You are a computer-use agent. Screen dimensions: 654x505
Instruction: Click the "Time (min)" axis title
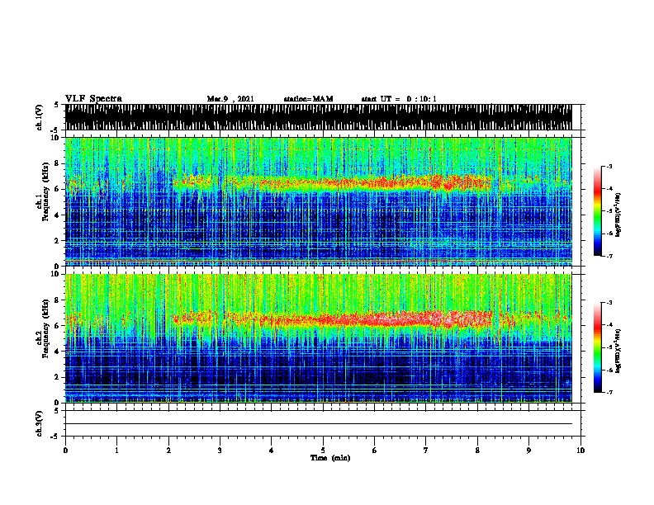330,458
